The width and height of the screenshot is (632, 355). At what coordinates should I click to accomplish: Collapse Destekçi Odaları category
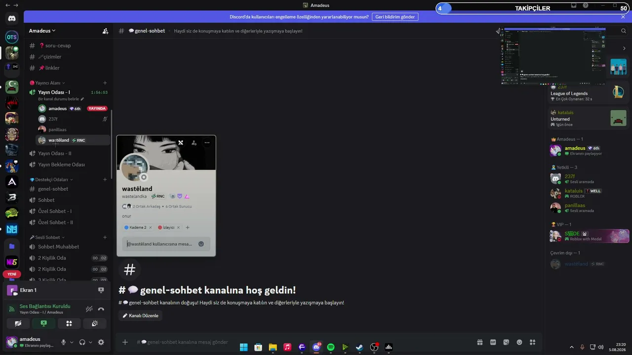[51, 179]
